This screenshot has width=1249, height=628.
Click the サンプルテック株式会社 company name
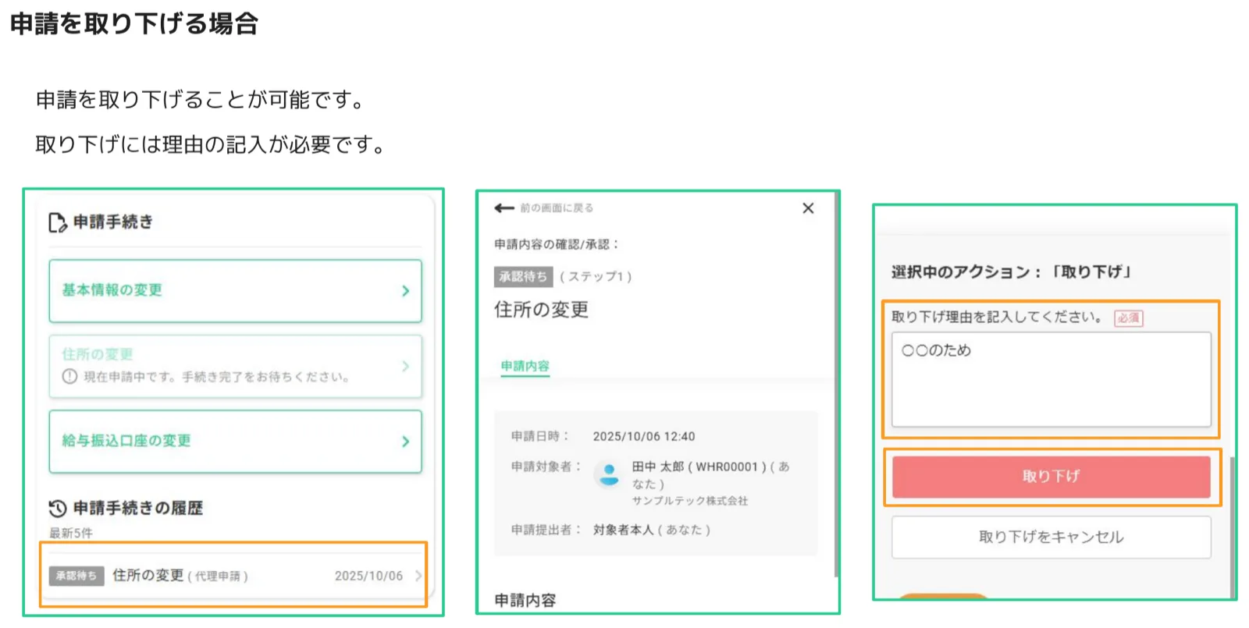click(x=690, y=501)
